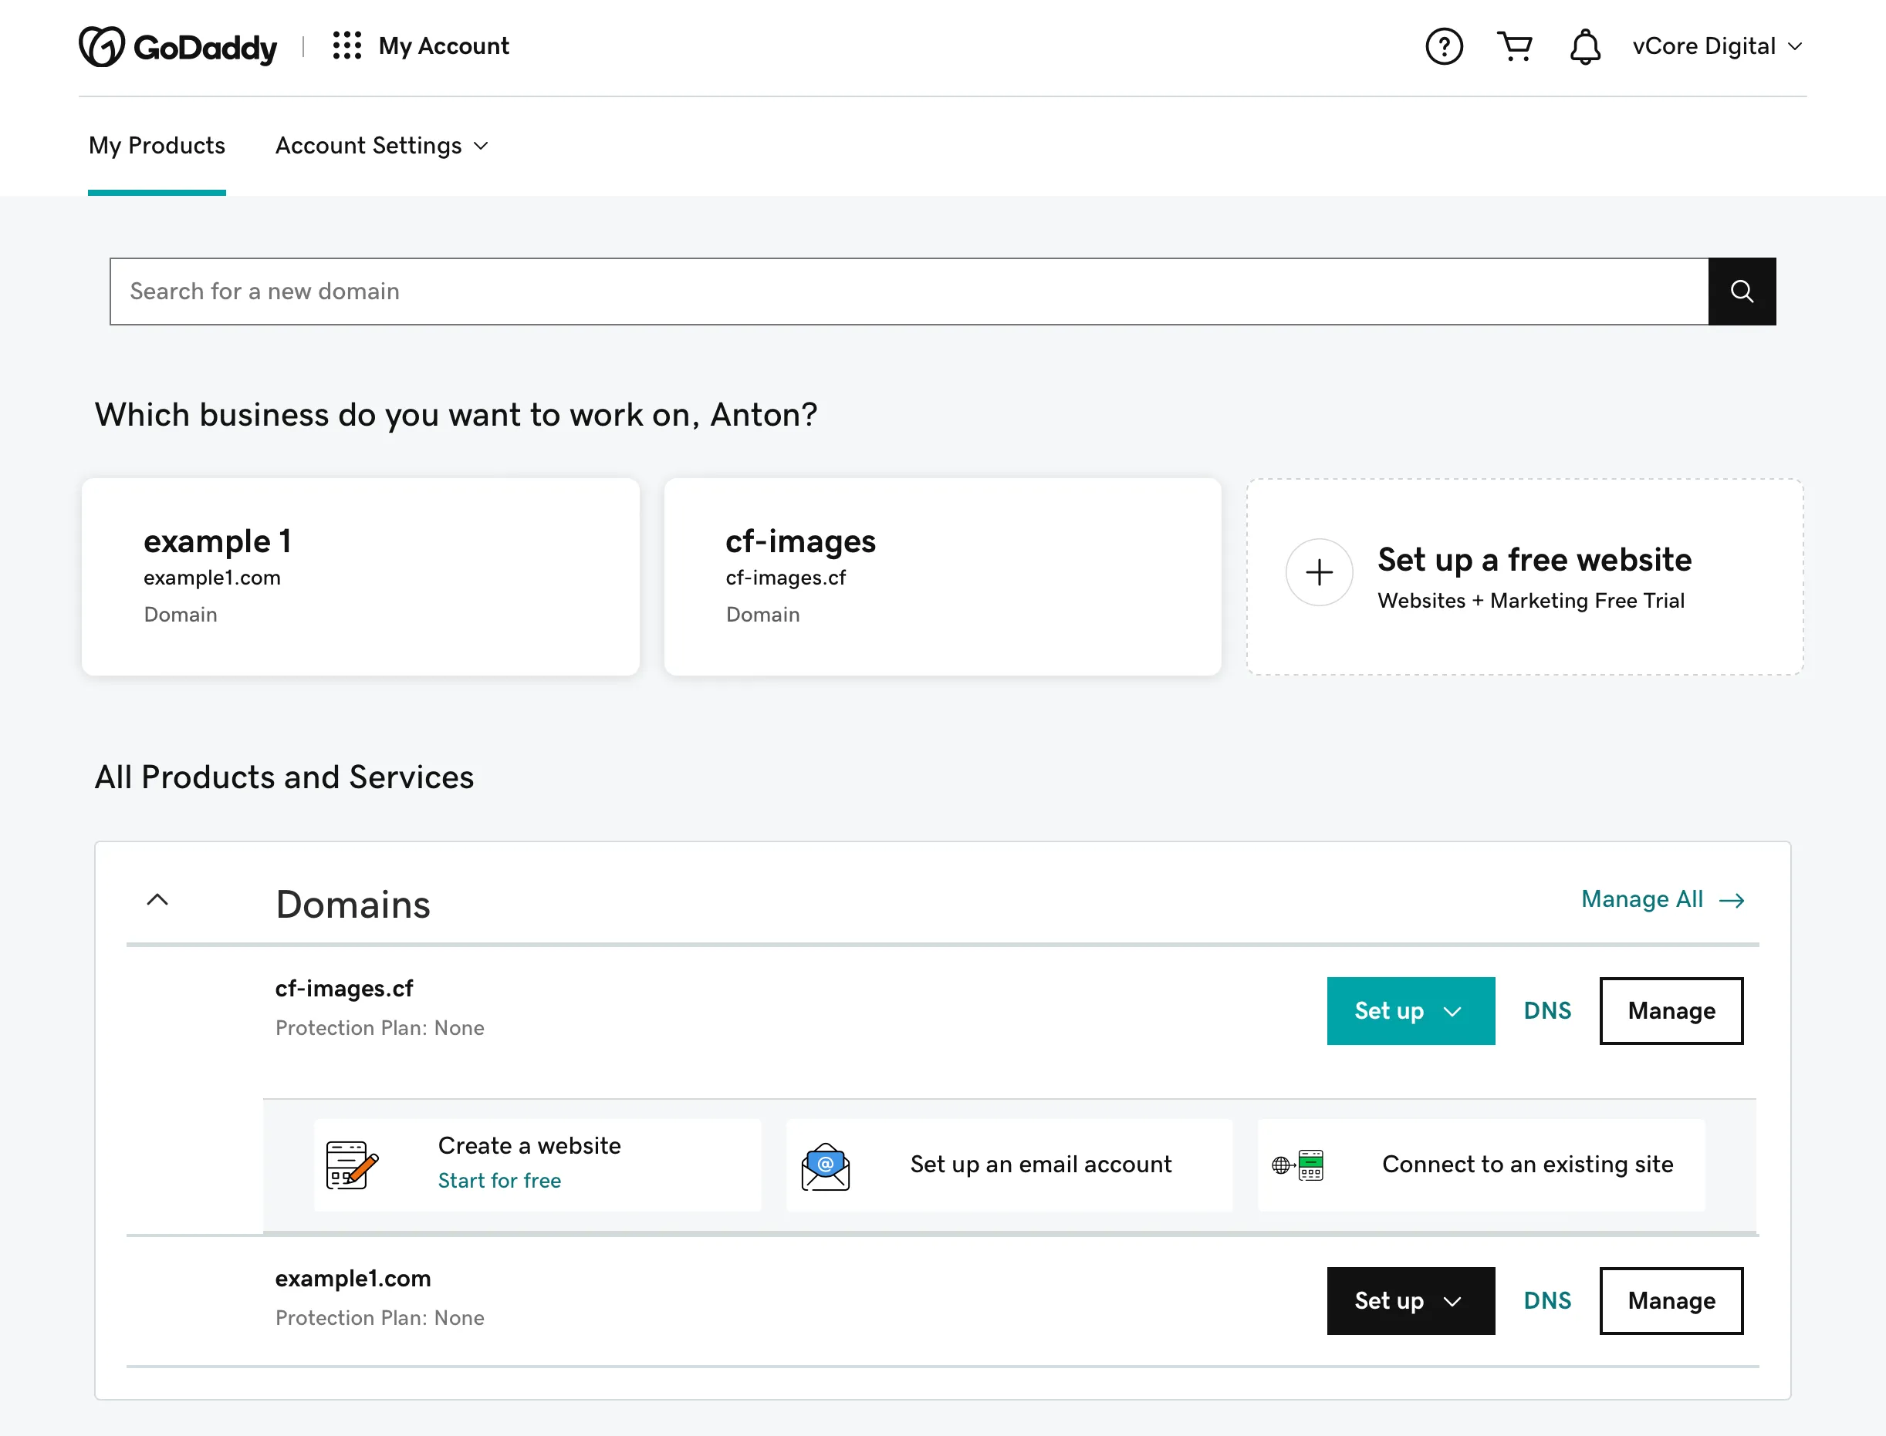Image resolution: width=1886 pixels, height=1436 pixels.
Task: Click Create a website option
Action: click(537, 1165)
